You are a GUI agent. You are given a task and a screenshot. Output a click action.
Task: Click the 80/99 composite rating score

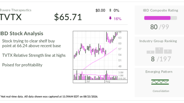coord(160,27)
